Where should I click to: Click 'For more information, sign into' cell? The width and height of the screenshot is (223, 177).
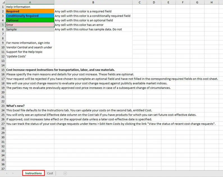(x=30, y=43)
